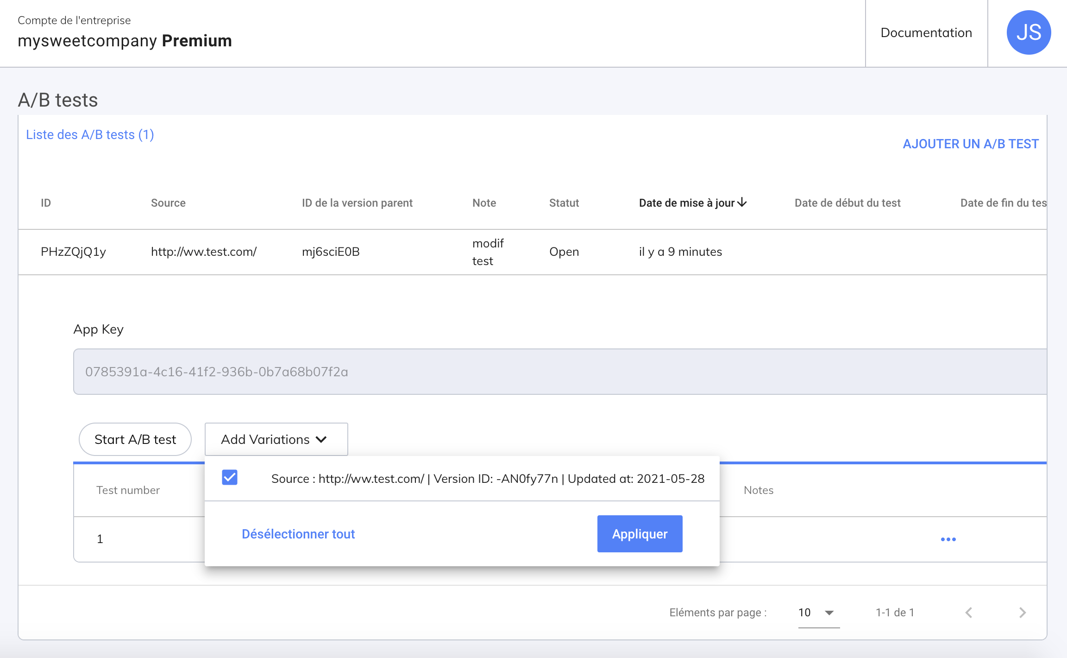This screenshot has height=658, width=1067.
Task: Open the Documentation menu item
Action: point(926,32)
